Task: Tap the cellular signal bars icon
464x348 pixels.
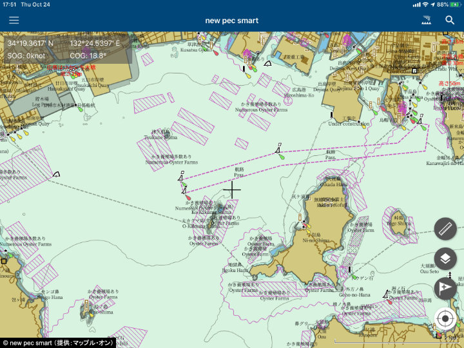Action: tap(417, 5)
